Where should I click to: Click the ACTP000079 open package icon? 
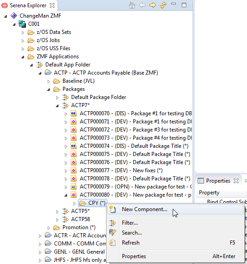(73, 187)
